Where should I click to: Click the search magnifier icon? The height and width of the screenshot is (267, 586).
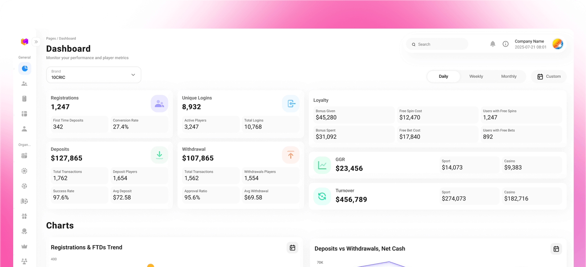pyautogui.click(x=414, y=45)
